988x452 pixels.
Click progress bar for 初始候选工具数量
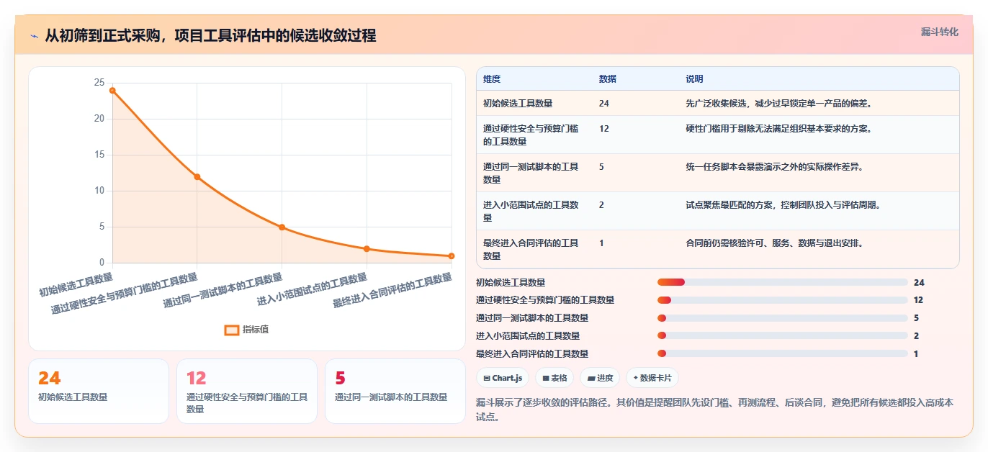tap(782, 282)
